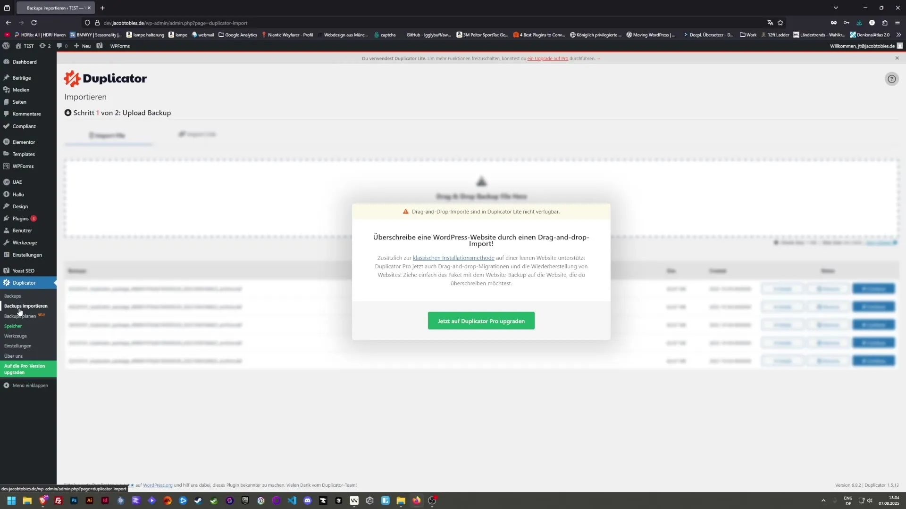Image resolution: width=906 pixels, height=509 pixels.
Task: Click the translate page icon in address bar
Action: [x=770, y=23]
